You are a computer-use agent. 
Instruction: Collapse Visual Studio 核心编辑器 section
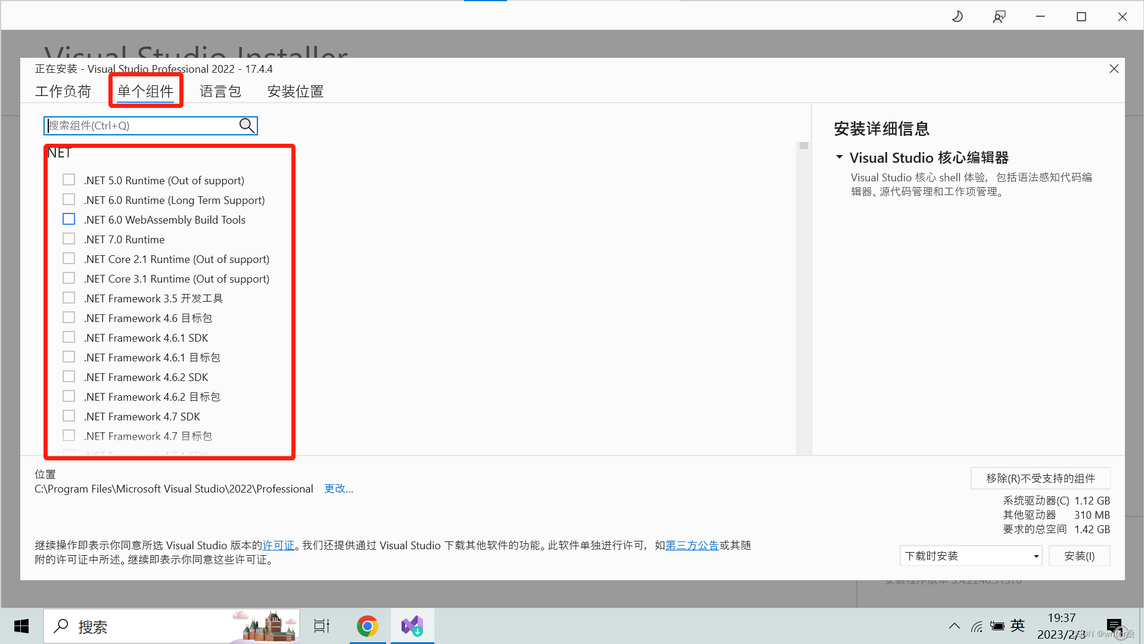pos(840,157)
